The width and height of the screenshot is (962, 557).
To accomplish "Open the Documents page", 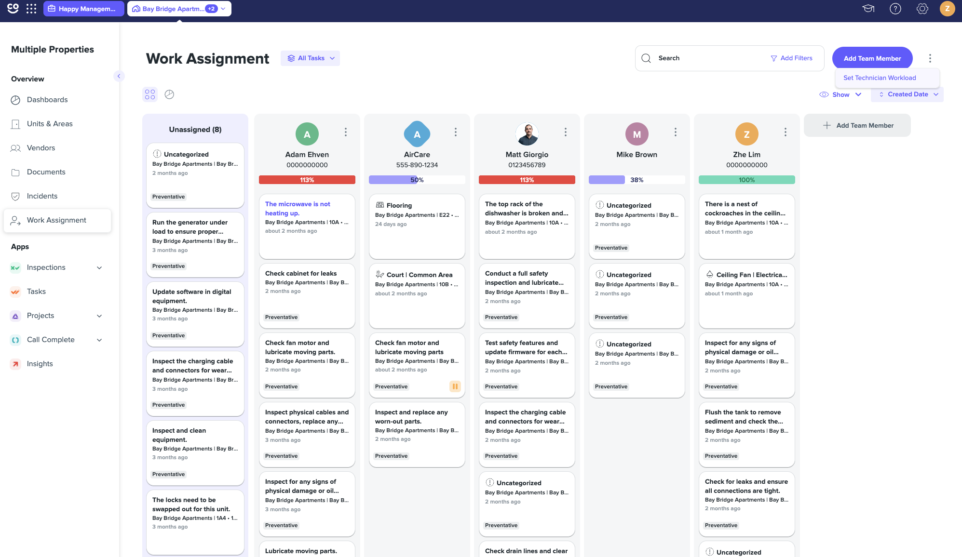I will pyautogui.click(x=46, y=172).
